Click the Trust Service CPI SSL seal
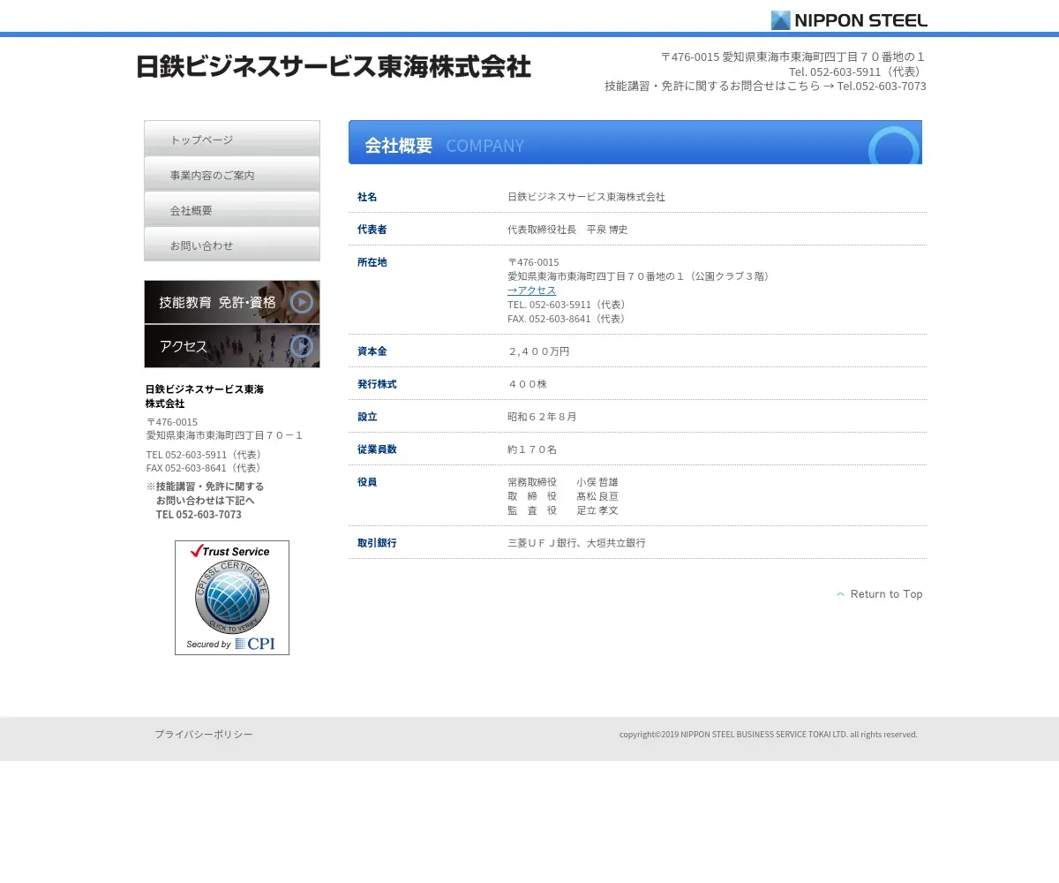1059x883 pixels. point(232,598)
